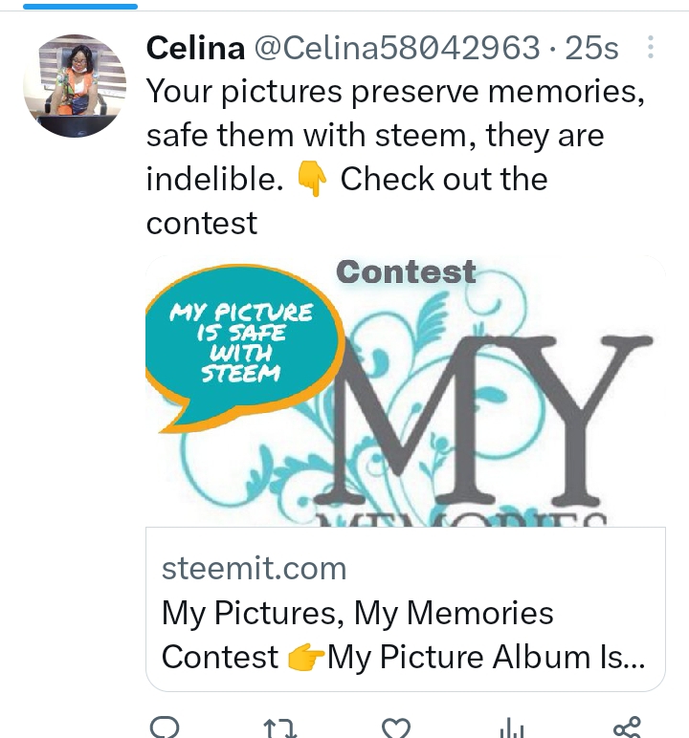
Task: Tap the 25s timestamp
Action: tap(591, 48)
